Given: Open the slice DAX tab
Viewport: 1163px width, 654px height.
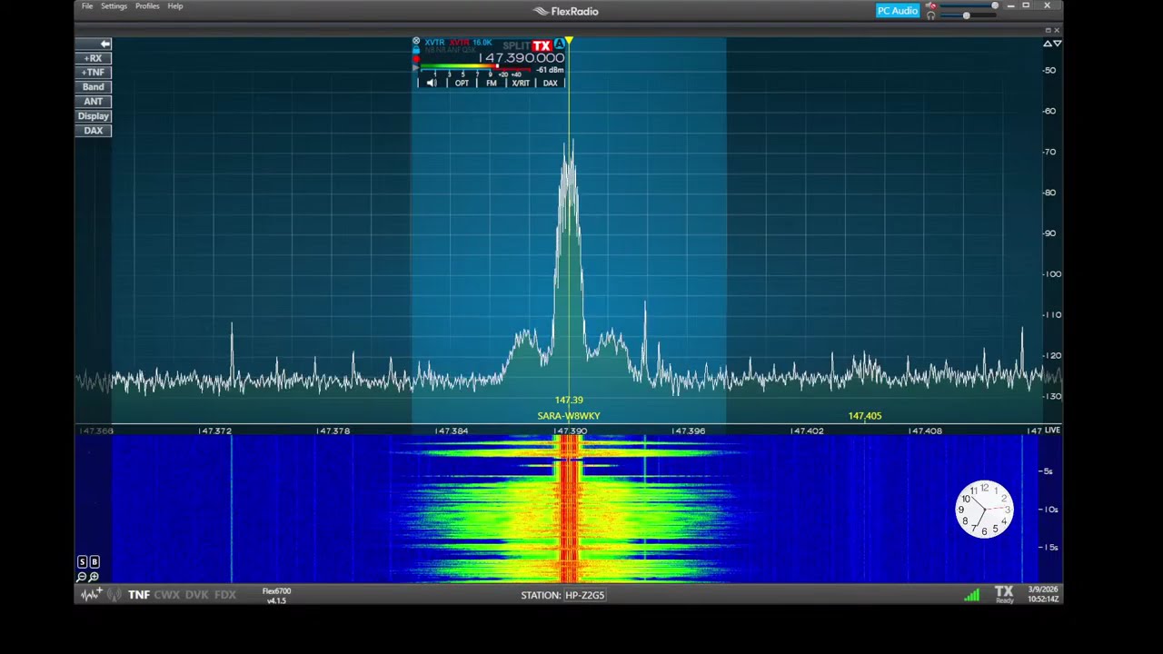Looking at the screenshot, I should pos(550,83).
